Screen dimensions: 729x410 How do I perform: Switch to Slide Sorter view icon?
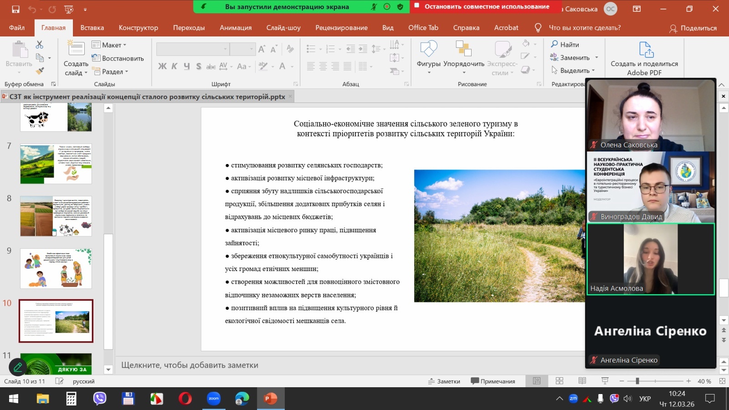pos(560,381)
